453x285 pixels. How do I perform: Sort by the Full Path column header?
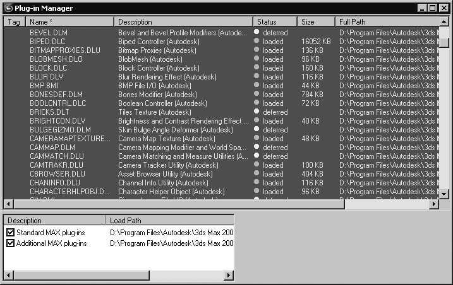(x=387, y=22)
